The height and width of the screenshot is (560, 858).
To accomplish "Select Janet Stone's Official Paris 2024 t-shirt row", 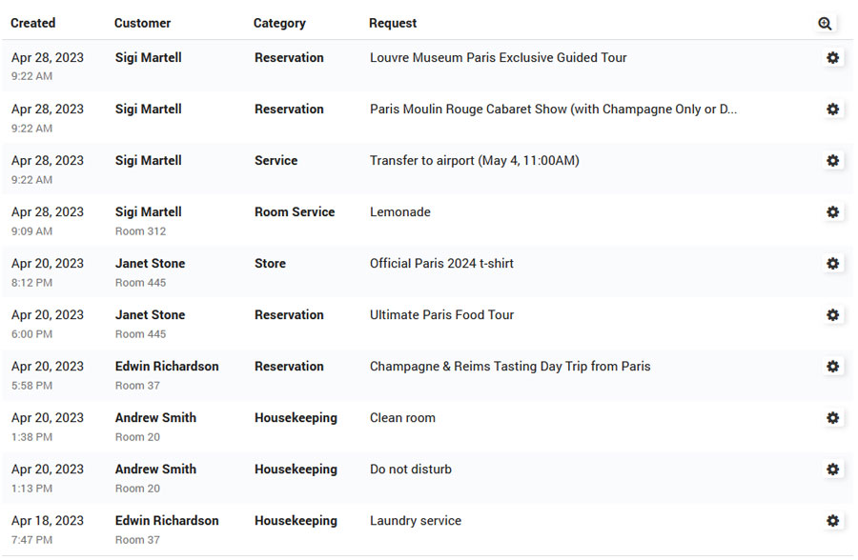I will pyautogui.click(x=441, y=264).
